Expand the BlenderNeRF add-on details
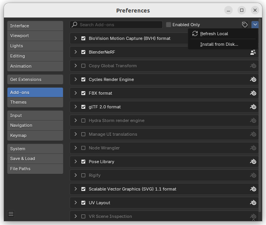 pyautogui.click(x=75, y=52)
